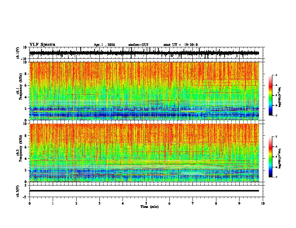The image size is (296, 228).
Task: Click the log(PSD) label beside ch.2 colorbar
Action: click(x=280, y=158)
